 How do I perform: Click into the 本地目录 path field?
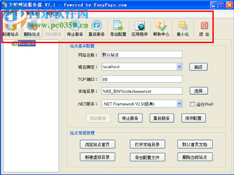pyautogui.click(x=142, y=91)
